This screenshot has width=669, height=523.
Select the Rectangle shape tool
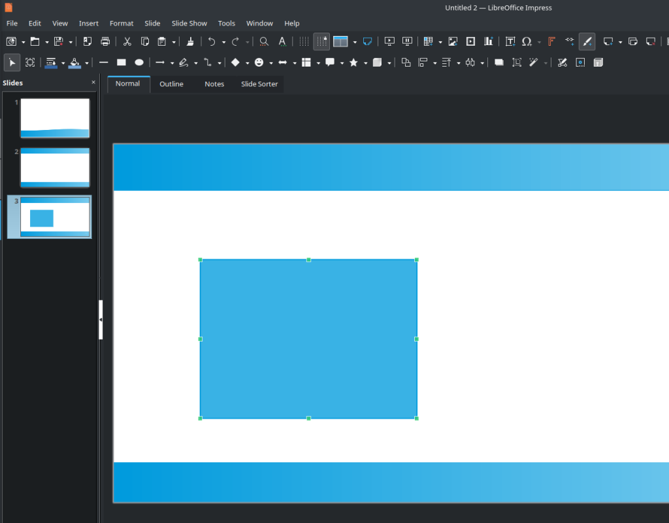pos(121,63)
